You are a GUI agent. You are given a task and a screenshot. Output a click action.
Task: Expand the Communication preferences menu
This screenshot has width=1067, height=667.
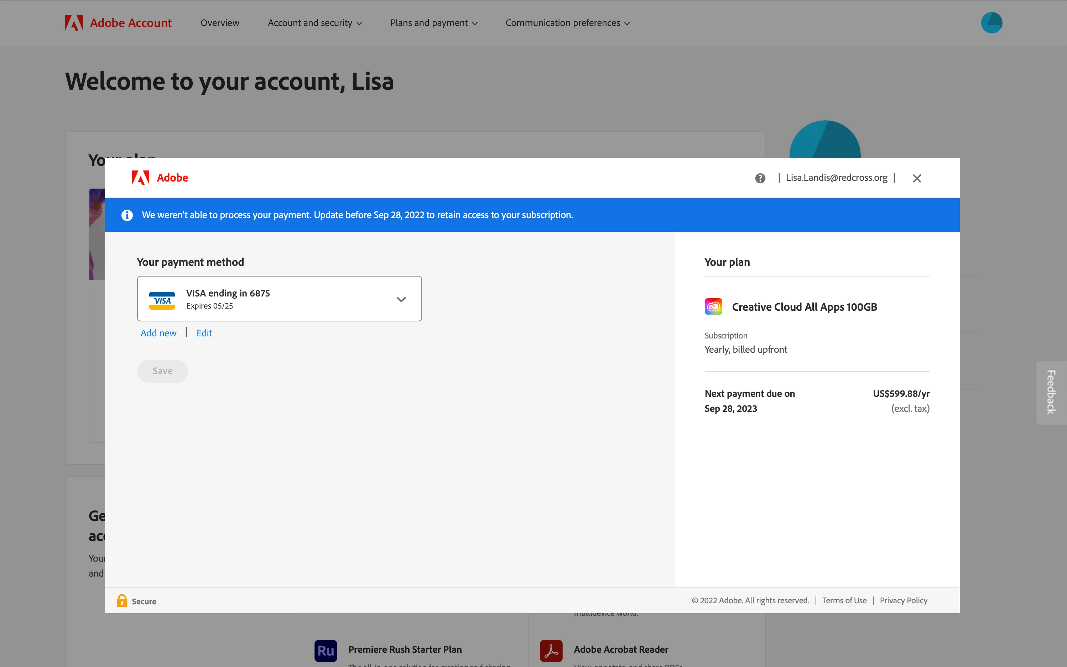567,23
